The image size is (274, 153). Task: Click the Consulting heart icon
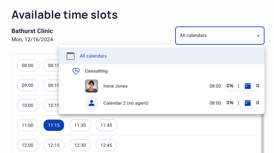[76, 71]
